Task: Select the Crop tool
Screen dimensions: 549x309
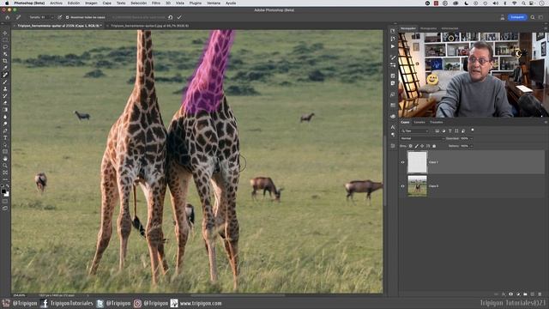Action: coord(5,61)
